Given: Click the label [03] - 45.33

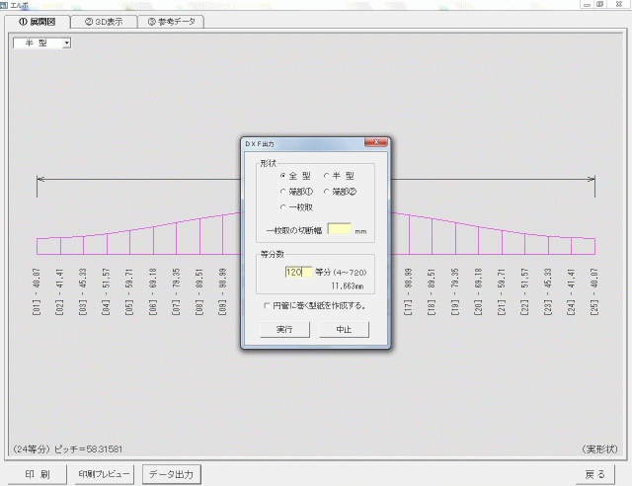Looking at the screenshot, I should [x=83, y=291].
